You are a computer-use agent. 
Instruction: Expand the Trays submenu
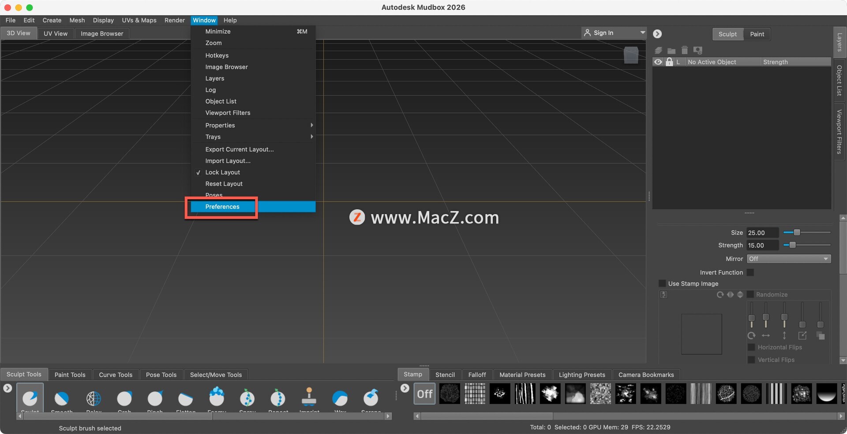(253, 137)
